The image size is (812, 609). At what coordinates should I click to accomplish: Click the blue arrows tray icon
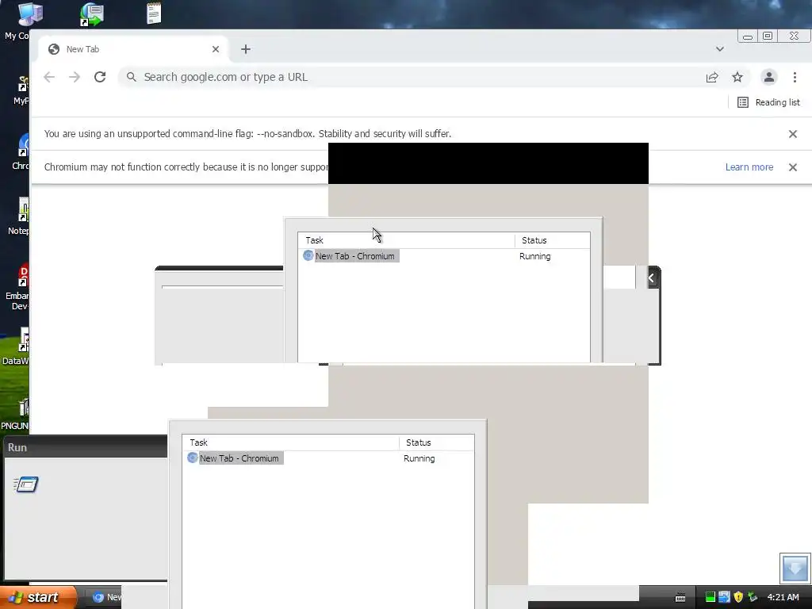tap(724, 598)
